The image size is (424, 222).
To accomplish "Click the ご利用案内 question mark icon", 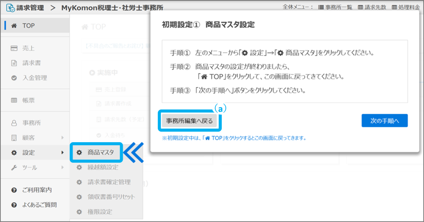I will (14, 190).
